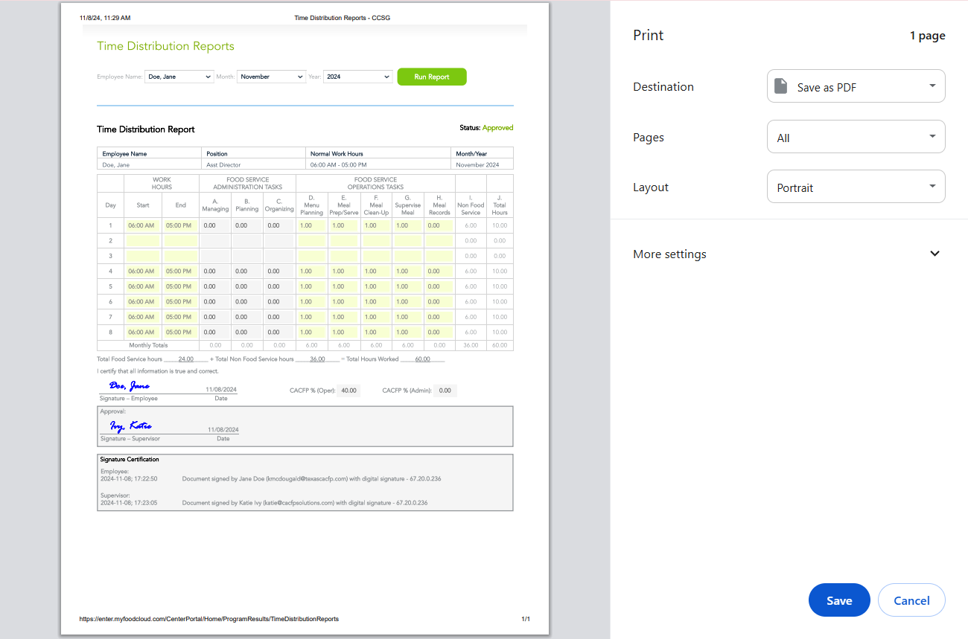
Task: Click the empty Day 2 Start time field
Action: coord(144,241)
